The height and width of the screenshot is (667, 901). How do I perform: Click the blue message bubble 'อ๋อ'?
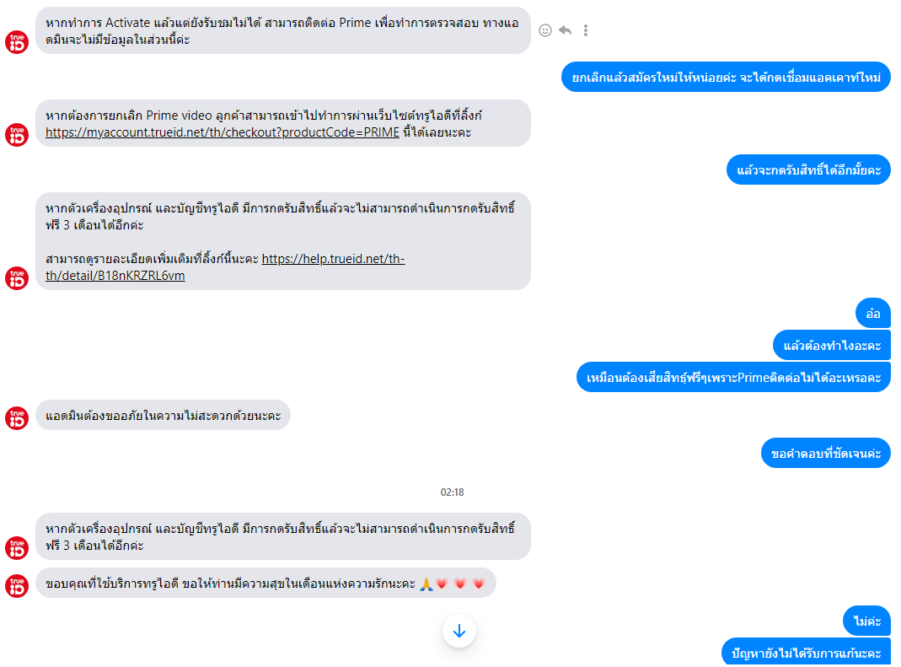point(873,314)
